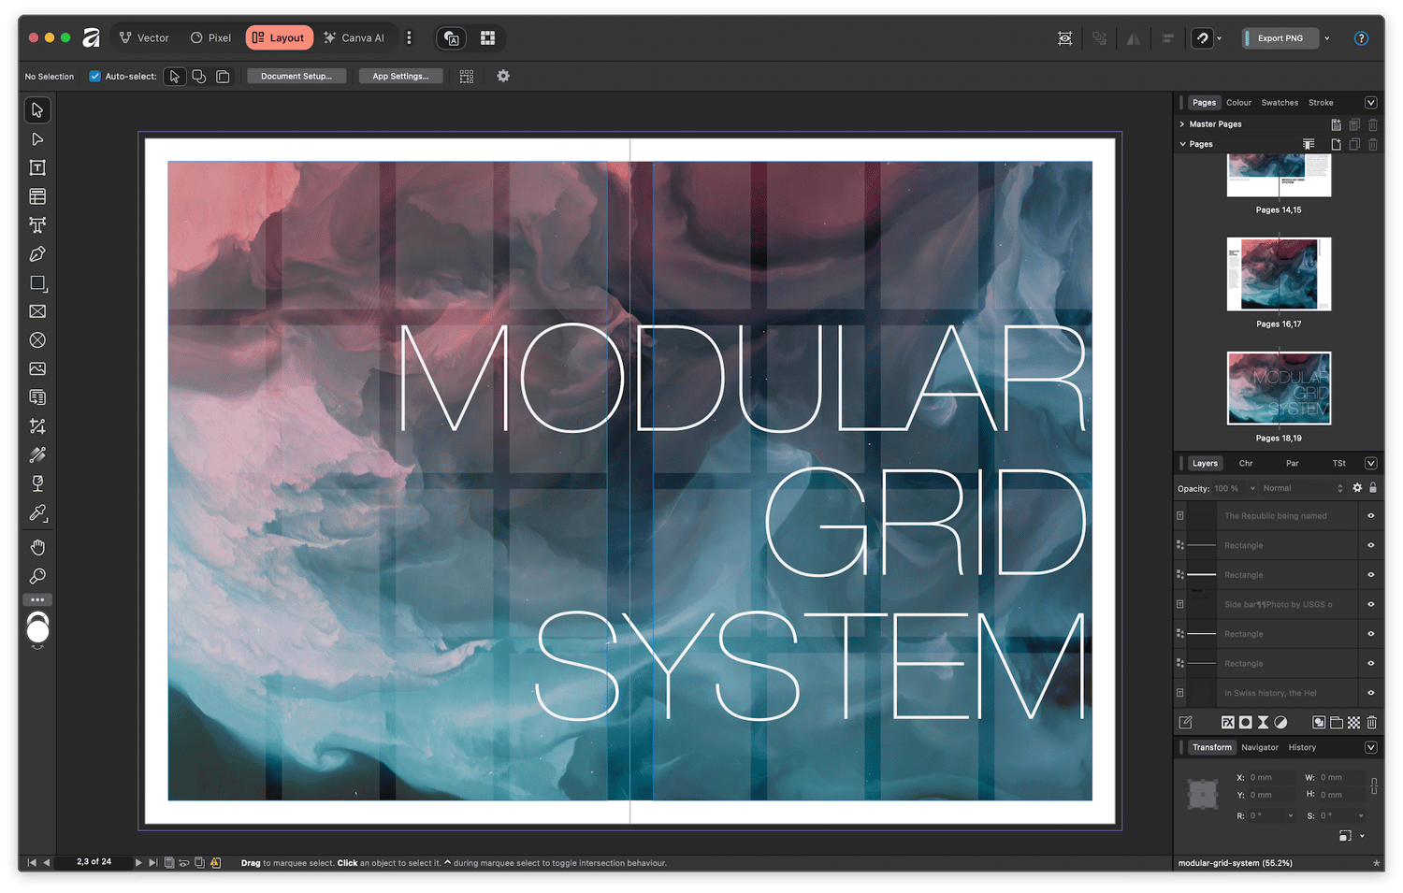Open the Export PNG dropdown arrow
1403x893 pixels.
pos(1327,38)
